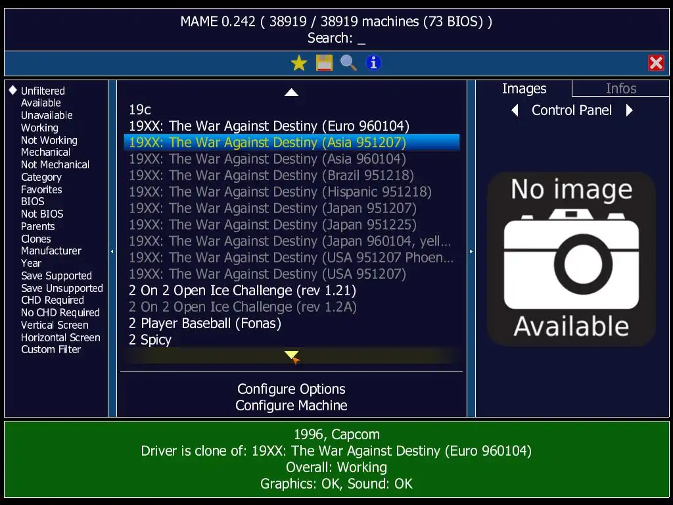Open the Custom Filter option
The image size is (673, 505).
point(51,350)
